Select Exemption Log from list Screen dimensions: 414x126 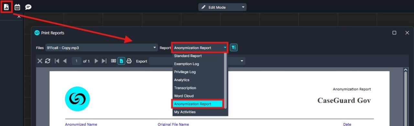(x=198, y=64)
